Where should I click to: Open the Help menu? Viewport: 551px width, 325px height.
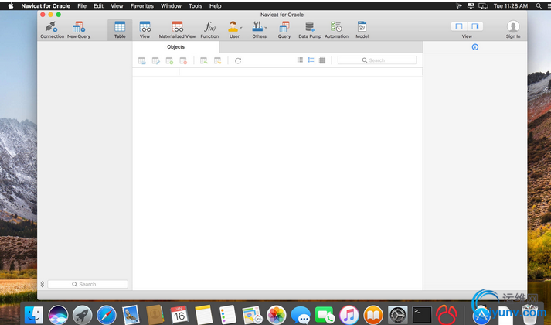[x=216, y=5]
